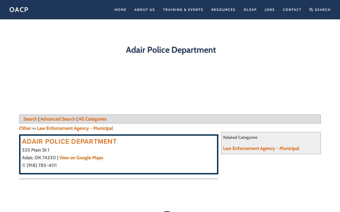Click the phone icon beside the number
The height and width of the screenshot is (212, 340).
(24, 165)
